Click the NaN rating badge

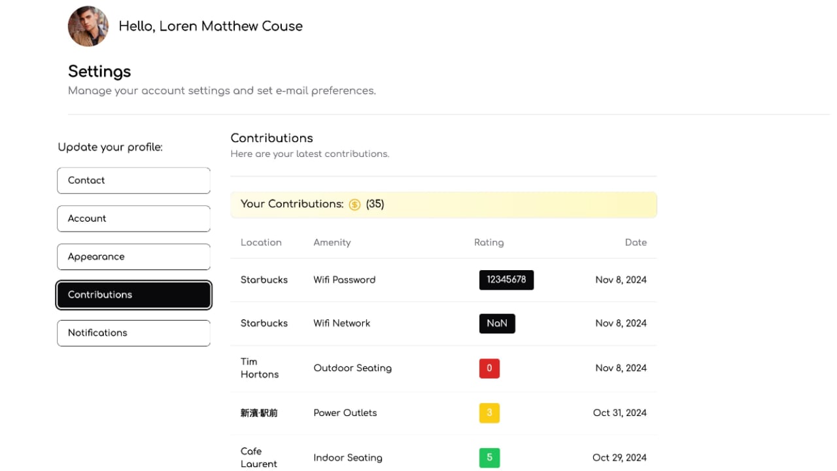point(497,323)
